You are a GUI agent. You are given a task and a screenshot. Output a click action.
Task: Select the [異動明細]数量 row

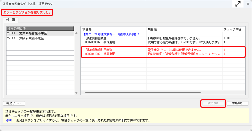tap(114, 38)
